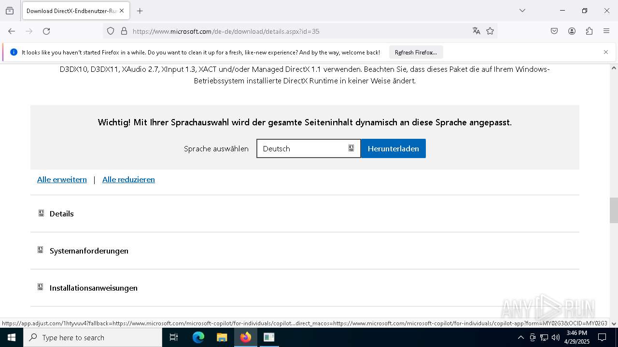Open File Explorer from taskbar

222,337
